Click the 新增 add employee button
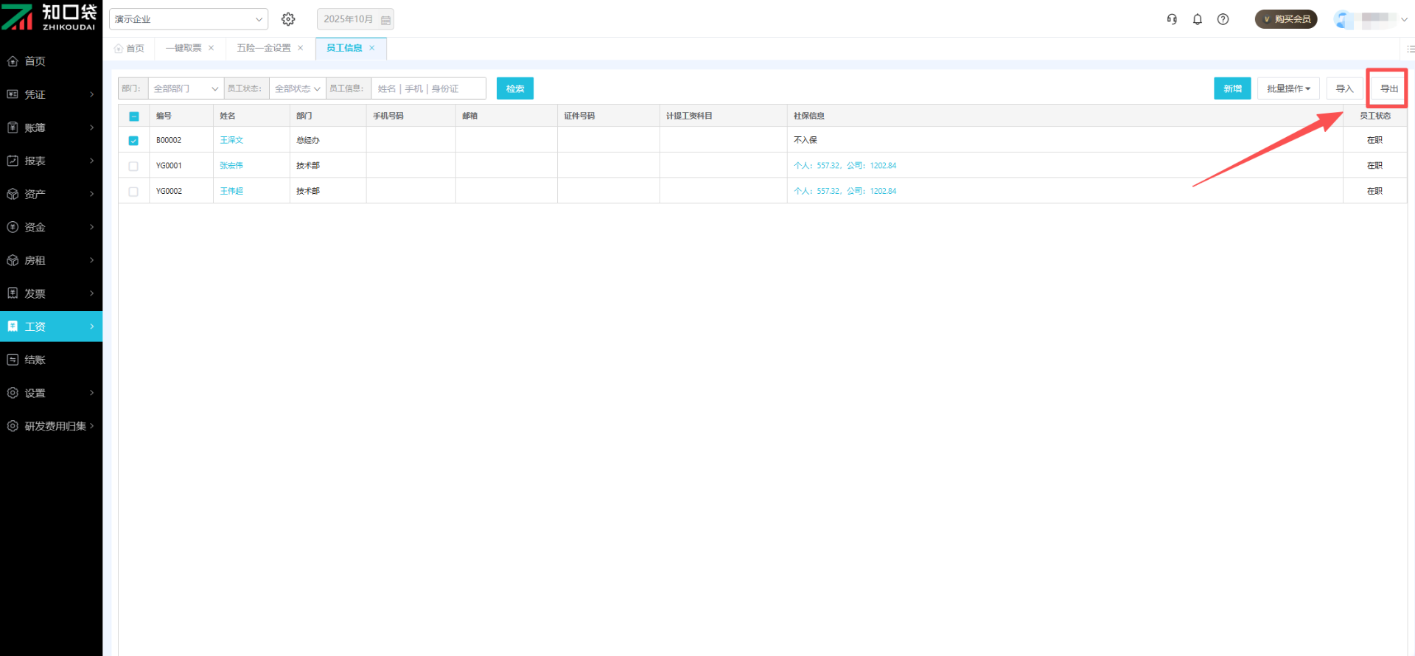Image resolution: width=1415 pixels, height=656 pixels. pyautogui.click(x=1232, y=88)
